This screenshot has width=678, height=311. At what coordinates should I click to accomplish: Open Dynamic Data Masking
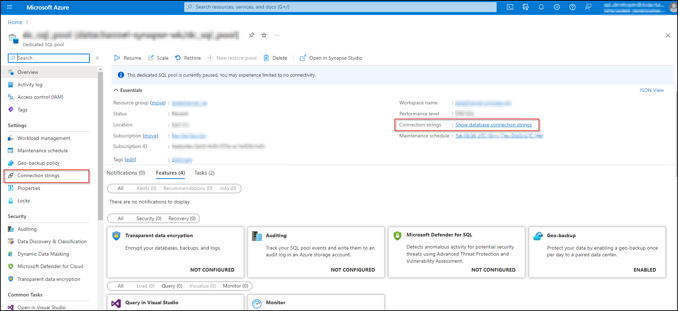tap(49, 254)
